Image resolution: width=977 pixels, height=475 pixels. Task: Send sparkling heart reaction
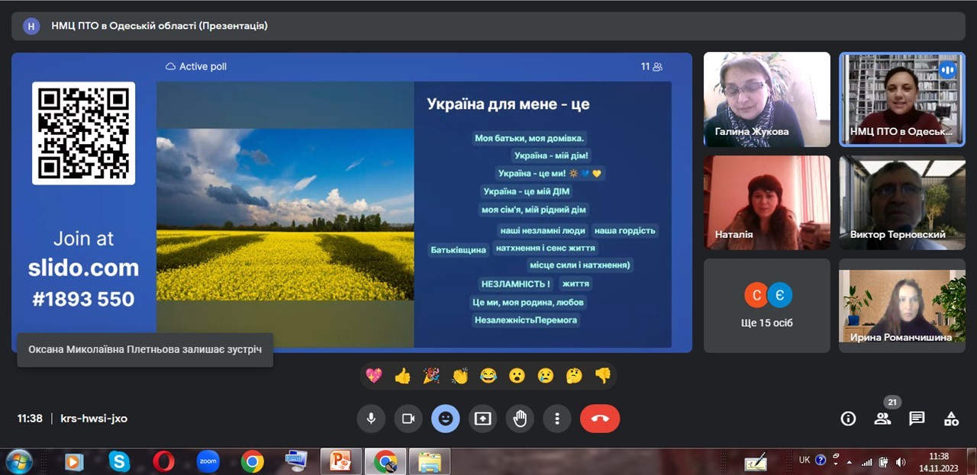tap(374, 375)
